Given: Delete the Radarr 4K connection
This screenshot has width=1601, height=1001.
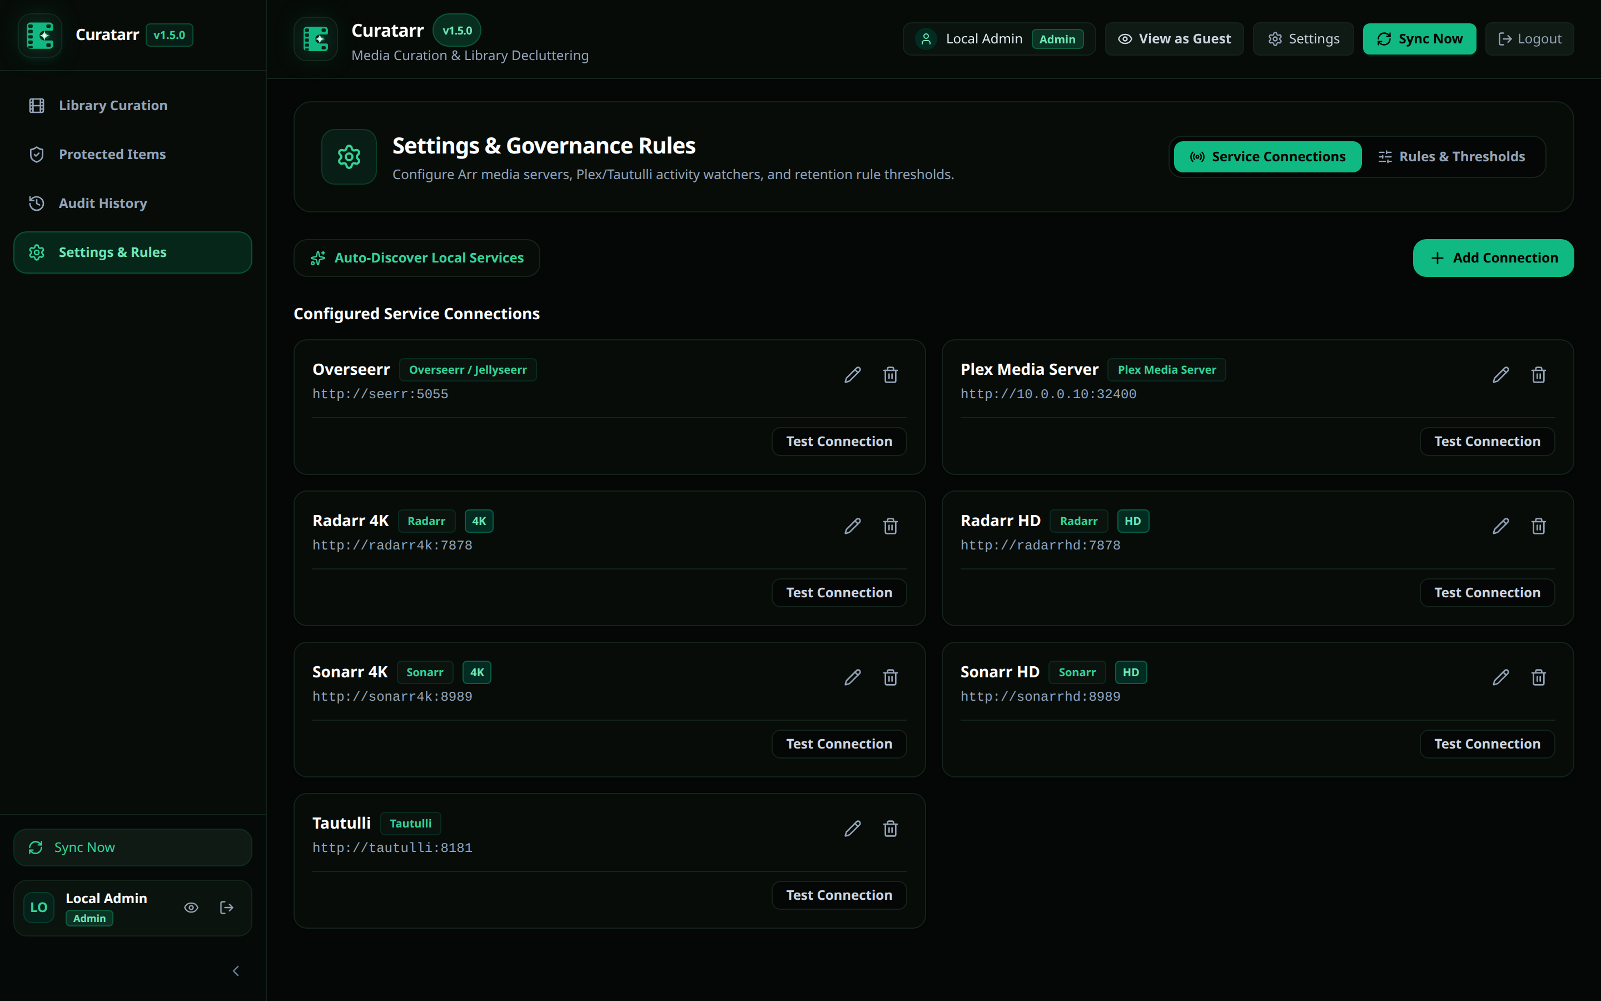Looking at the screenshot, I should point(891,526).
